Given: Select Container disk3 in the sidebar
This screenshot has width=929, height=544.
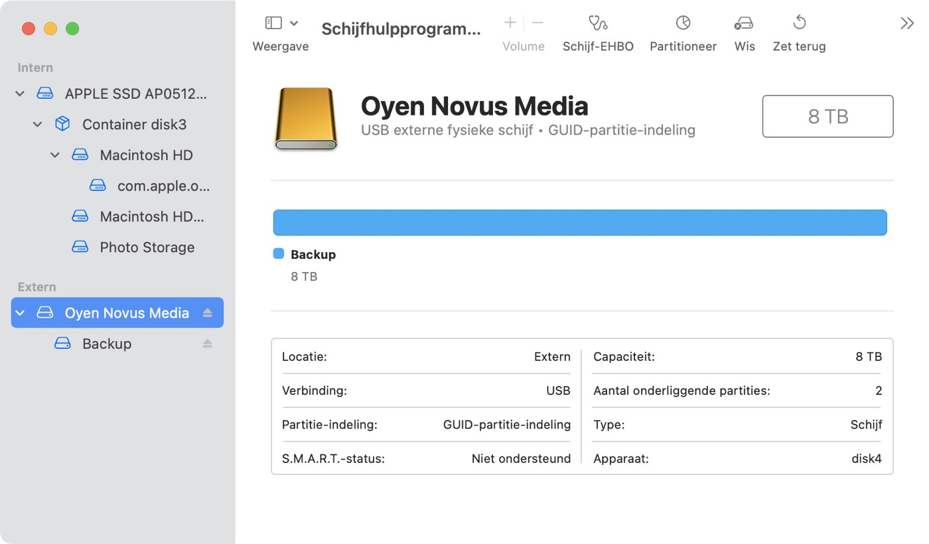Looking at the screenshot, I should point(134,125).
